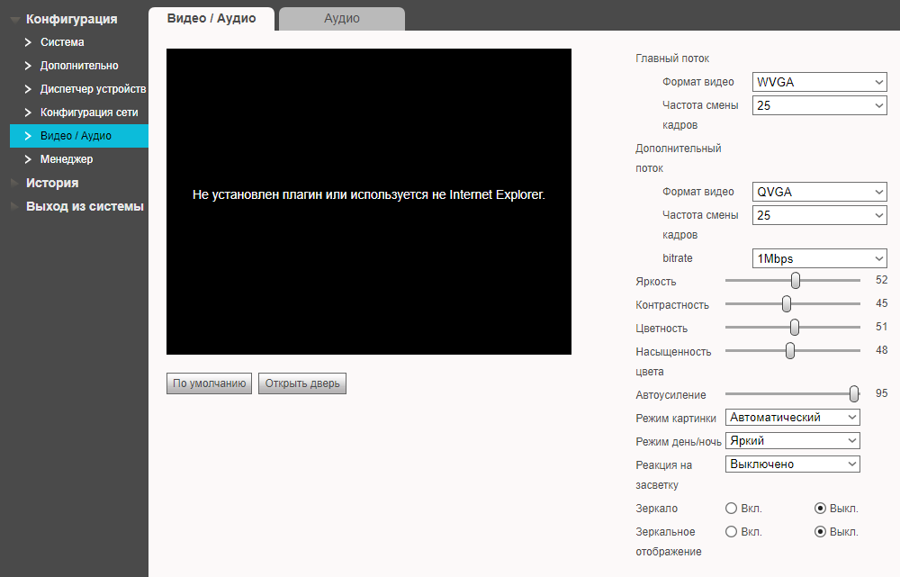Screen dimensions: 900x577
Task: Open main stream Формат видео WVGA dropdown
Action: [x=819, y=83]
